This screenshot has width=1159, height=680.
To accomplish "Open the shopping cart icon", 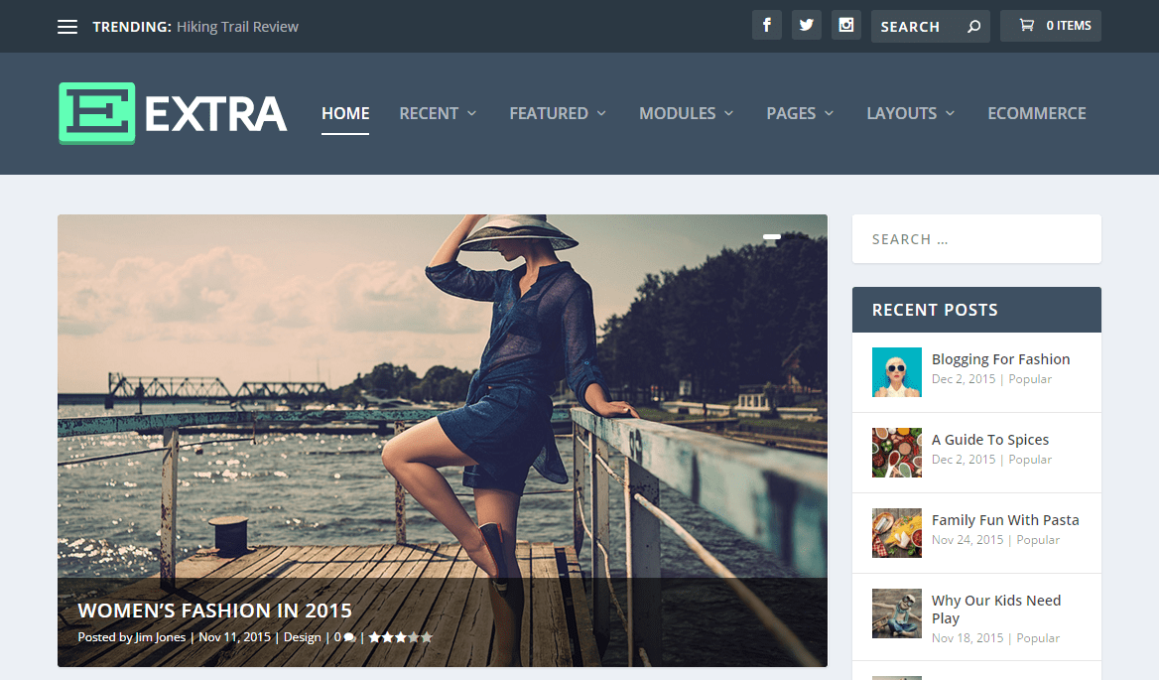I will (x=1027, y=25).
